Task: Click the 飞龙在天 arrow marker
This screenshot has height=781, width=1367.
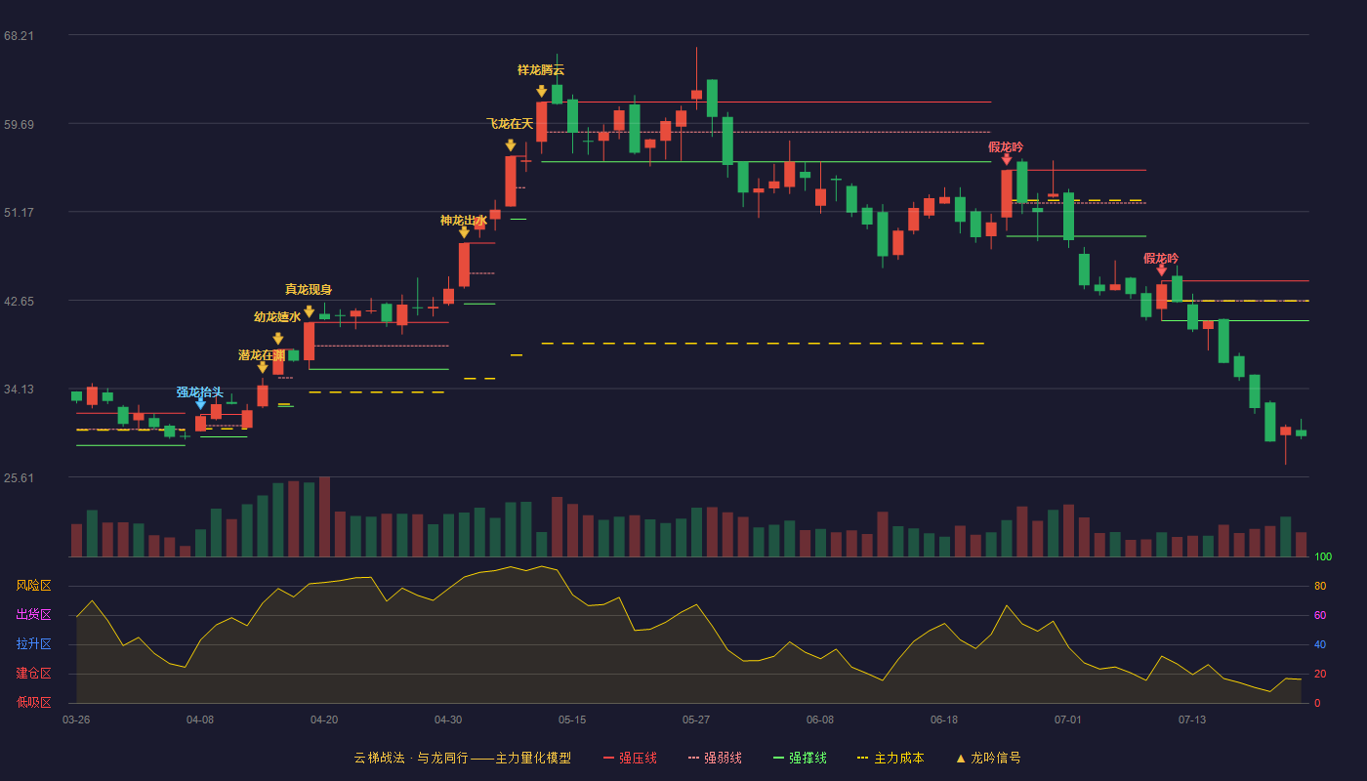Action: 511,145
